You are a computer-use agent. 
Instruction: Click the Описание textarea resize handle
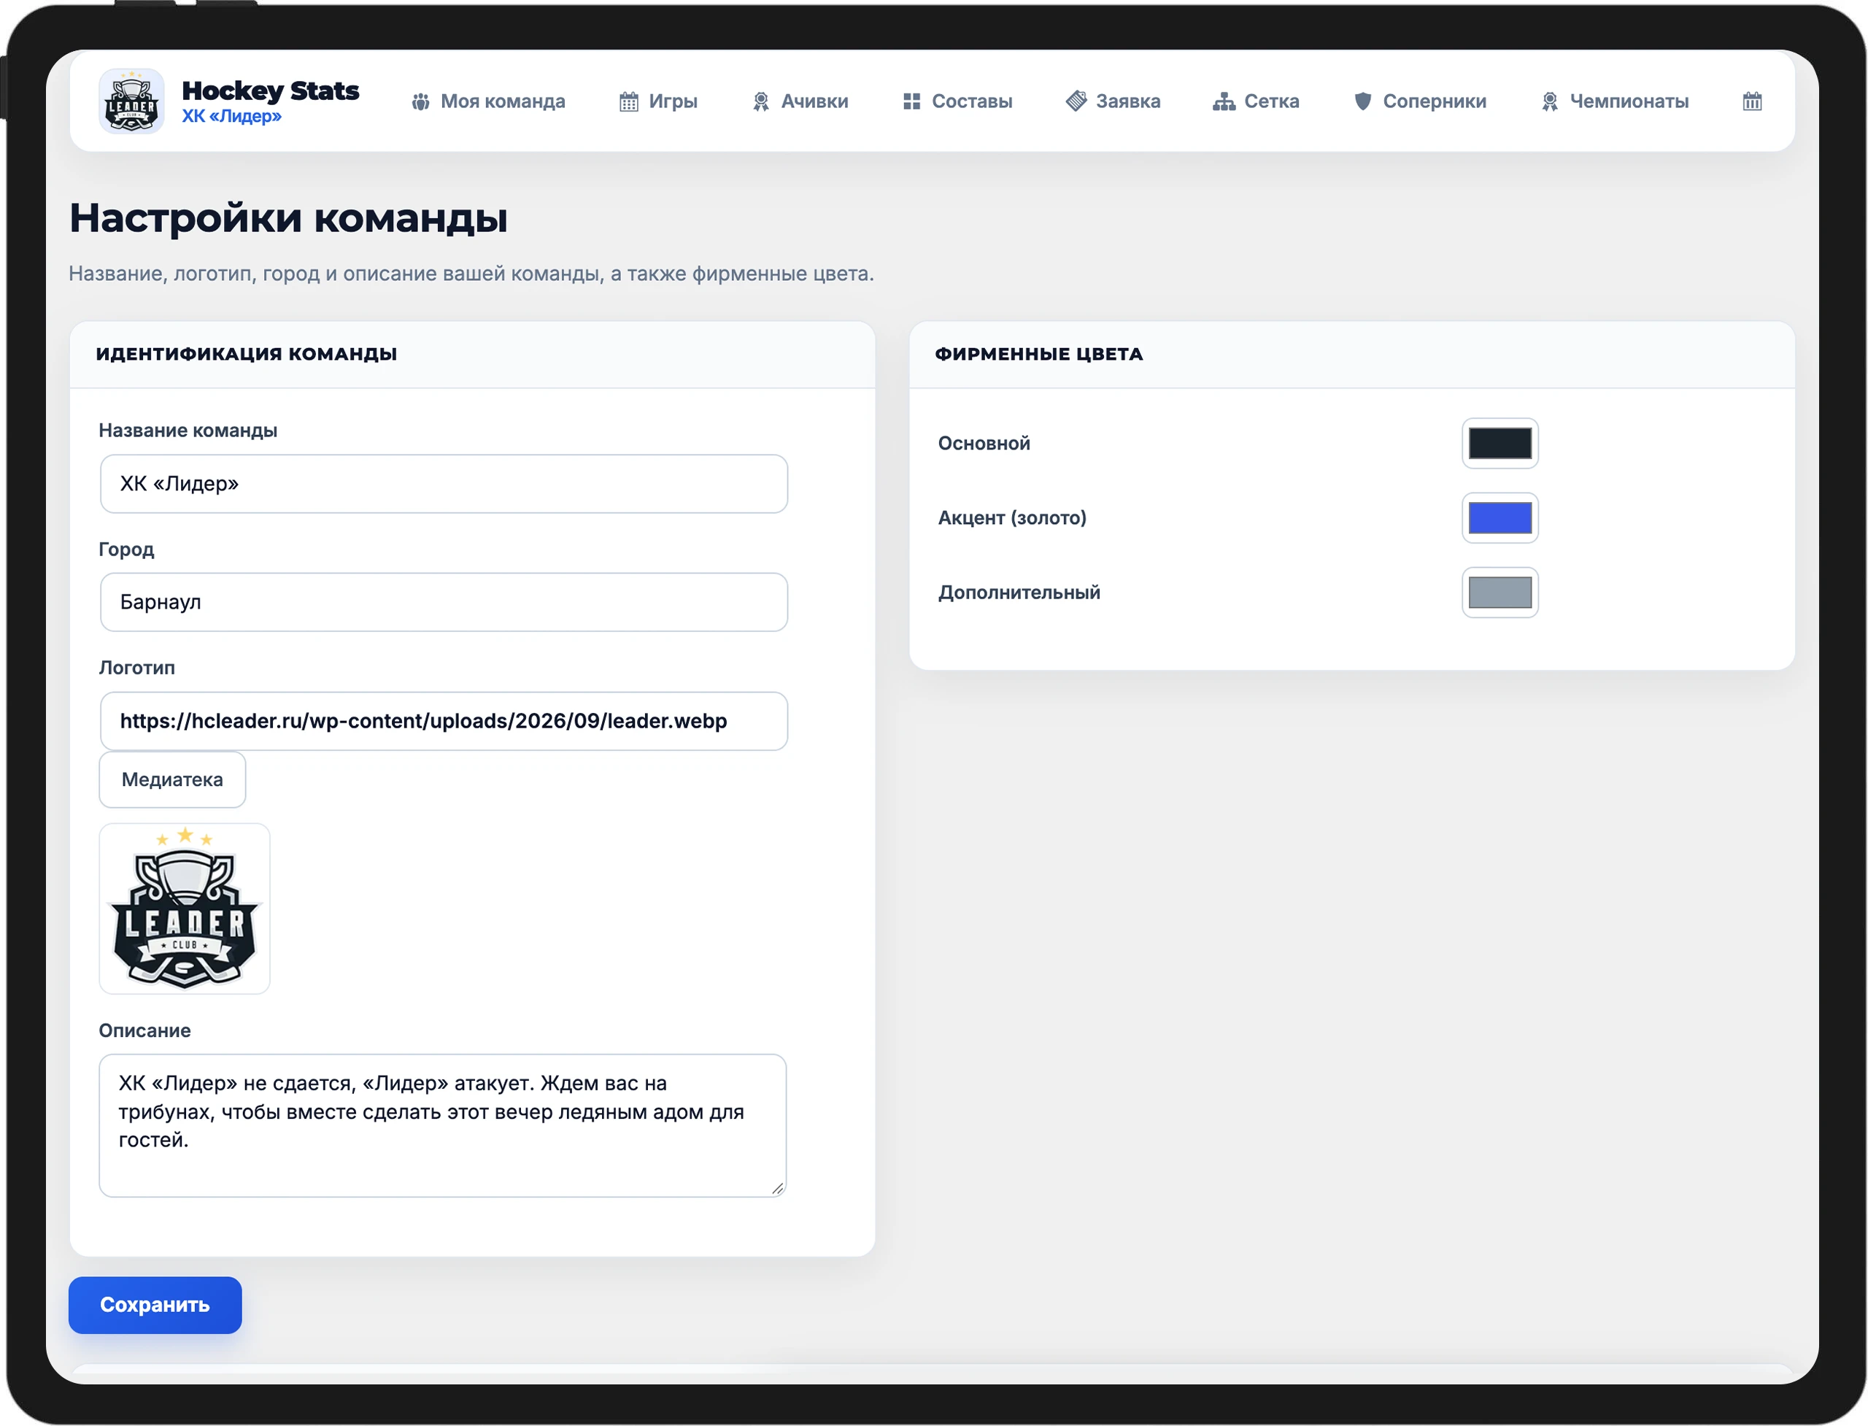(777, 1188)
